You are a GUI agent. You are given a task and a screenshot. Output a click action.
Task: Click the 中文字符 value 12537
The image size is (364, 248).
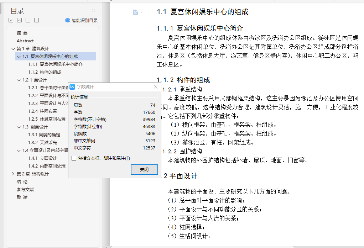(149, 148)
